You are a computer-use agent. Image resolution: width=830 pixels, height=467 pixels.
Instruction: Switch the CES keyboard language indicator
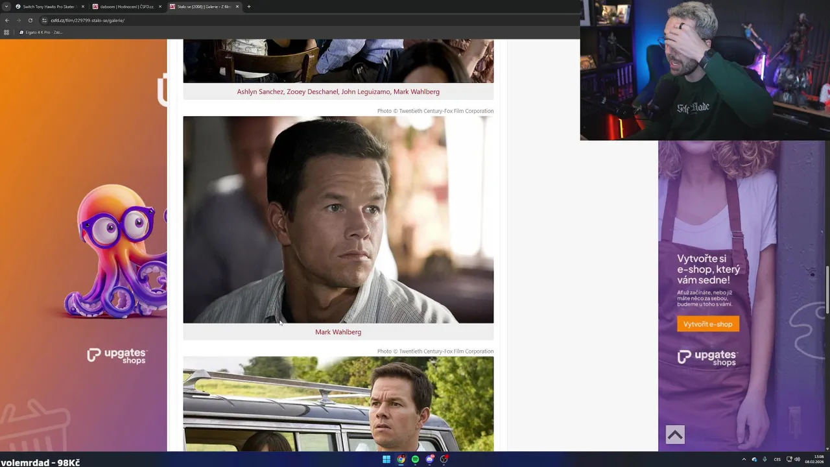(777, 459)
